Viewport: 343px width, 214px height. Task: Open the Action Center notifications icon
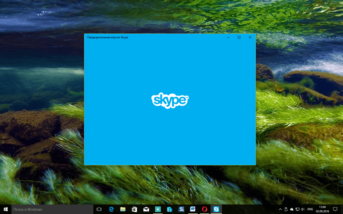pyautogui.click(x=335, y=209)
